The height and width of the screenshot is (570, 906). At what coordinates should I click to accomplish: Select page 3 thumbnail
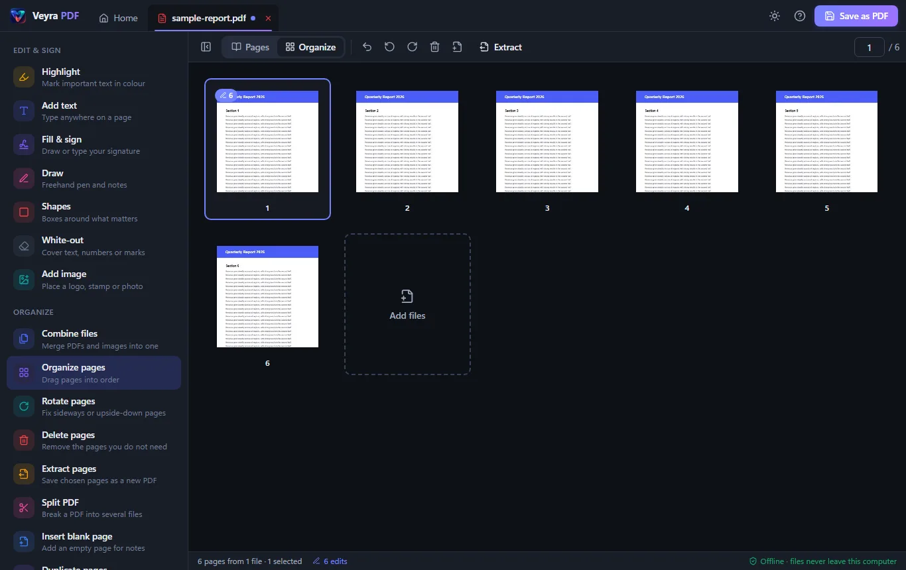(547, 149)
